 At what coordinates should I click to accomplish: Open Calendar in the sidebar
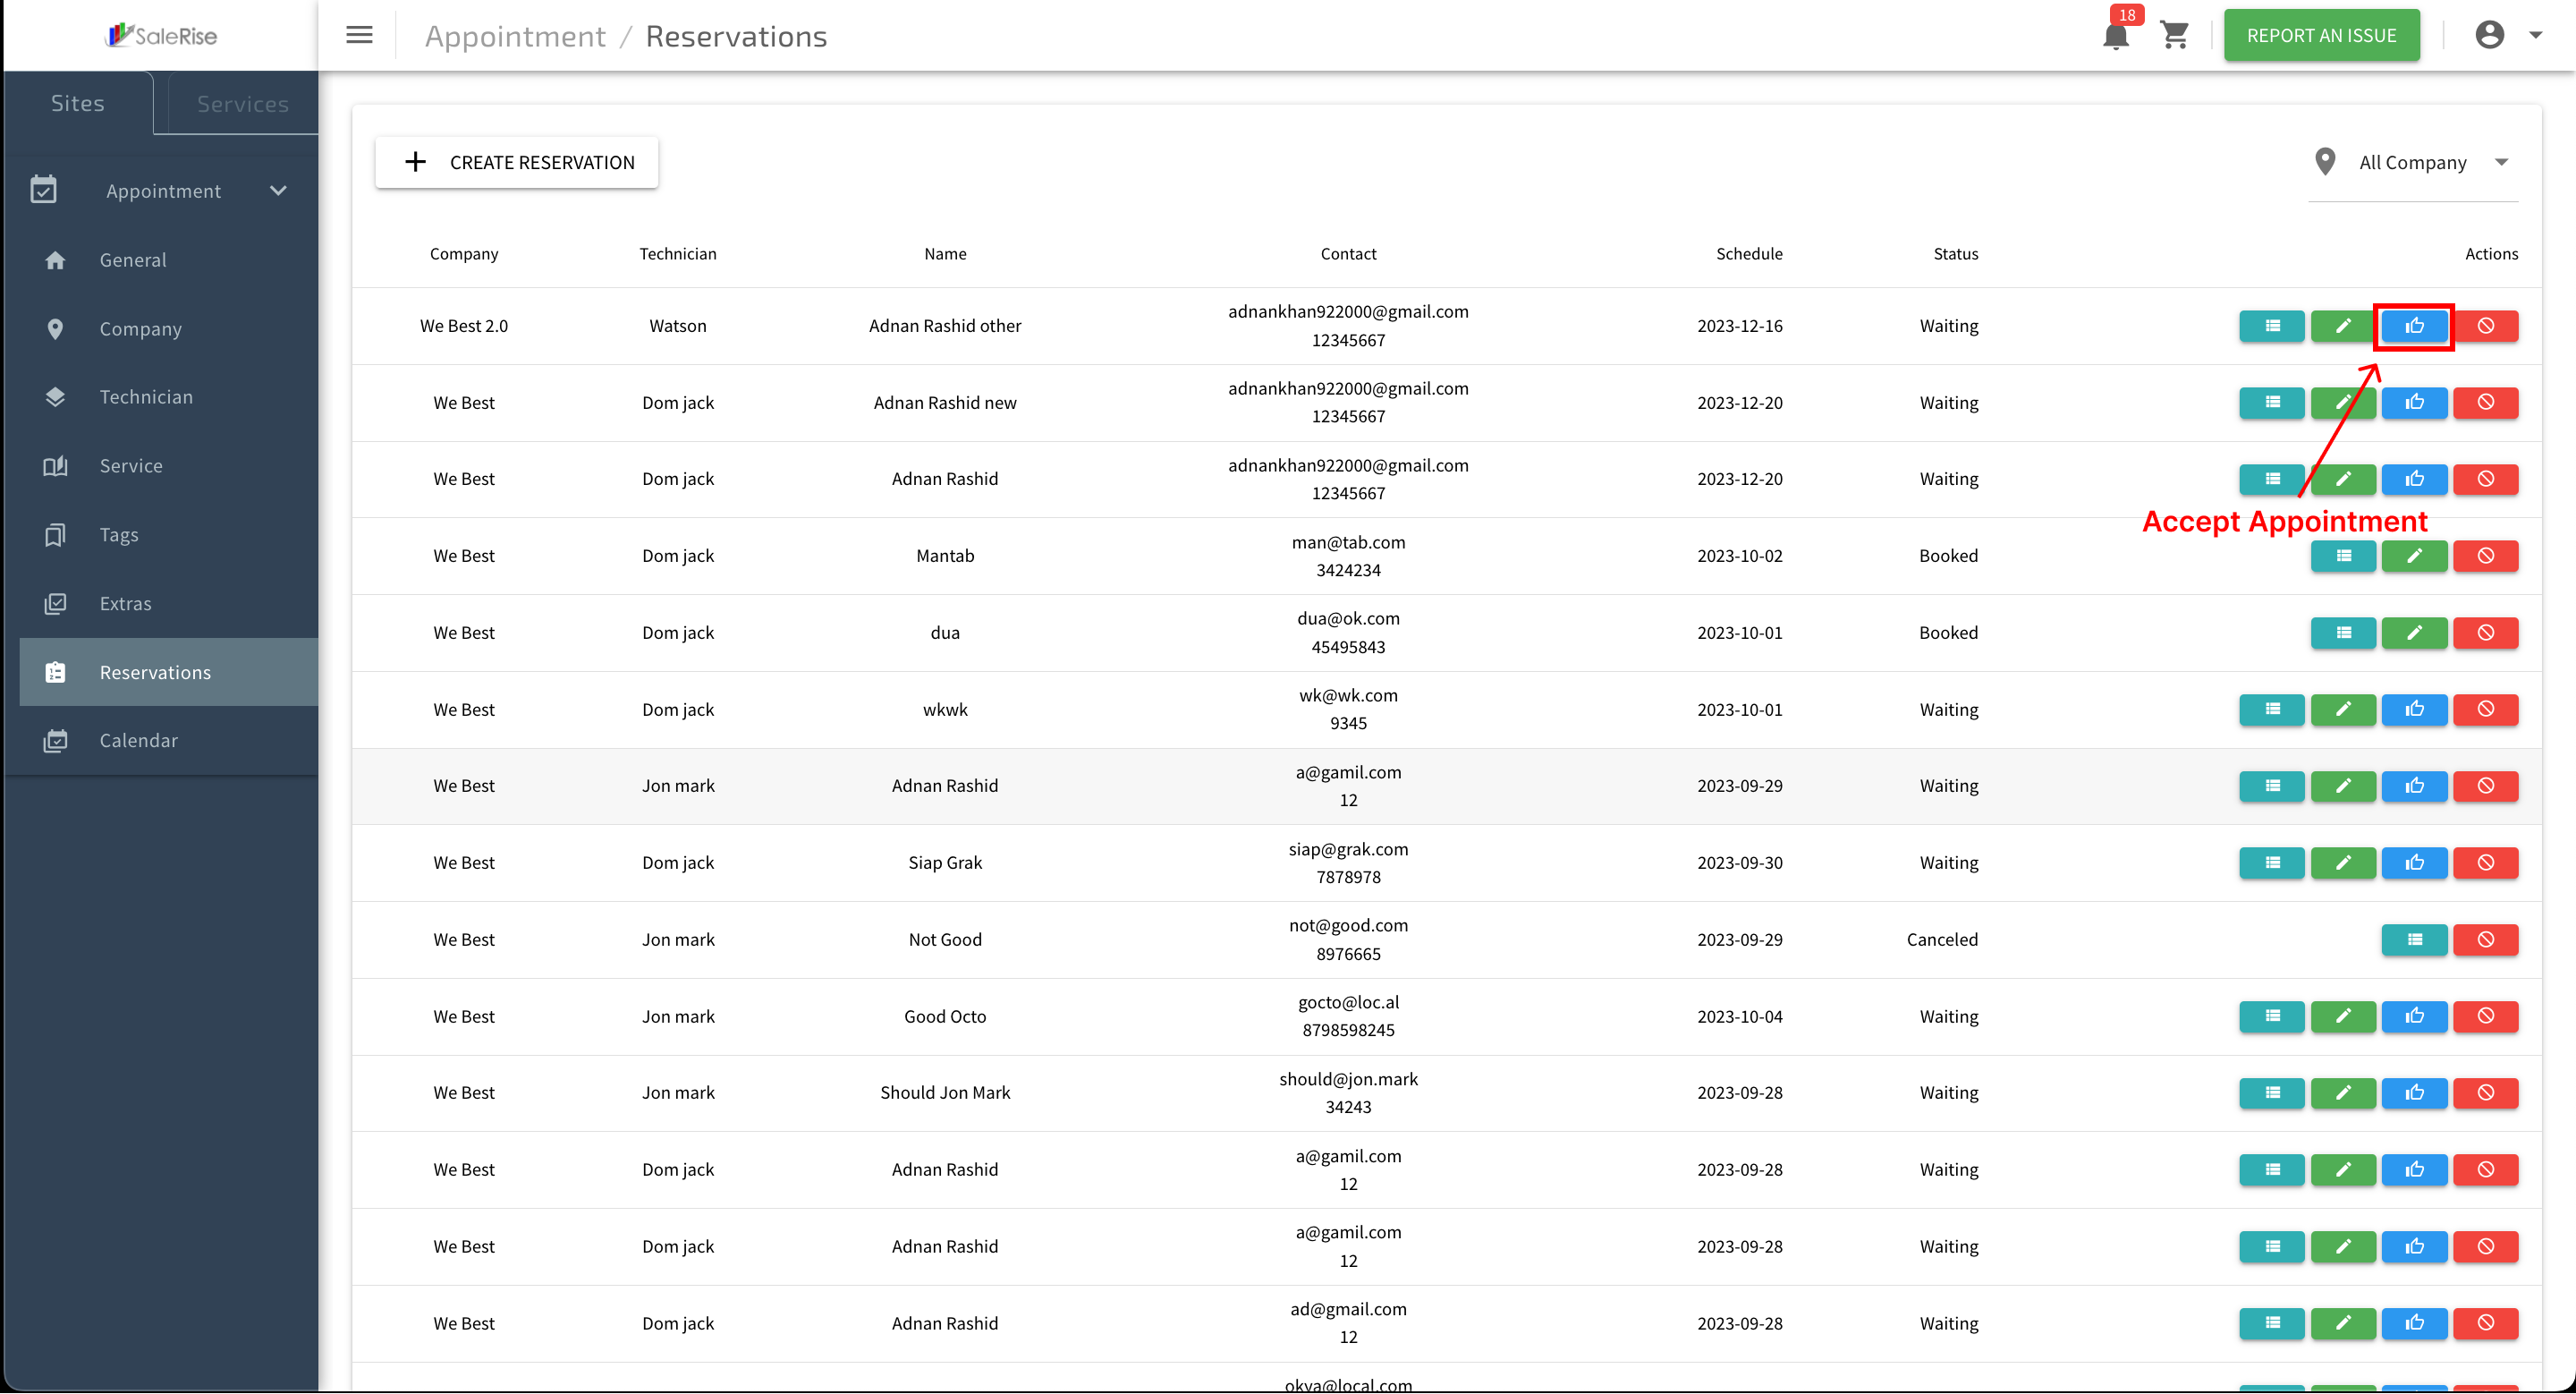(x=138, y=741)
